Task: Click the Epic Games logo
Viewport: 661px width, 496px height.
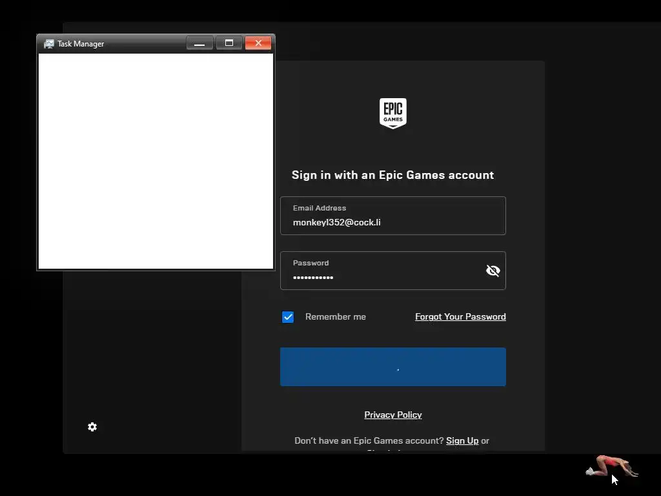Action: (393, 114)
